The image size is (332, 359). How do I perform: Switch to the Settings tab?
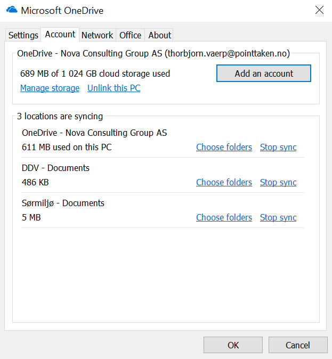(x=23, y=35)
